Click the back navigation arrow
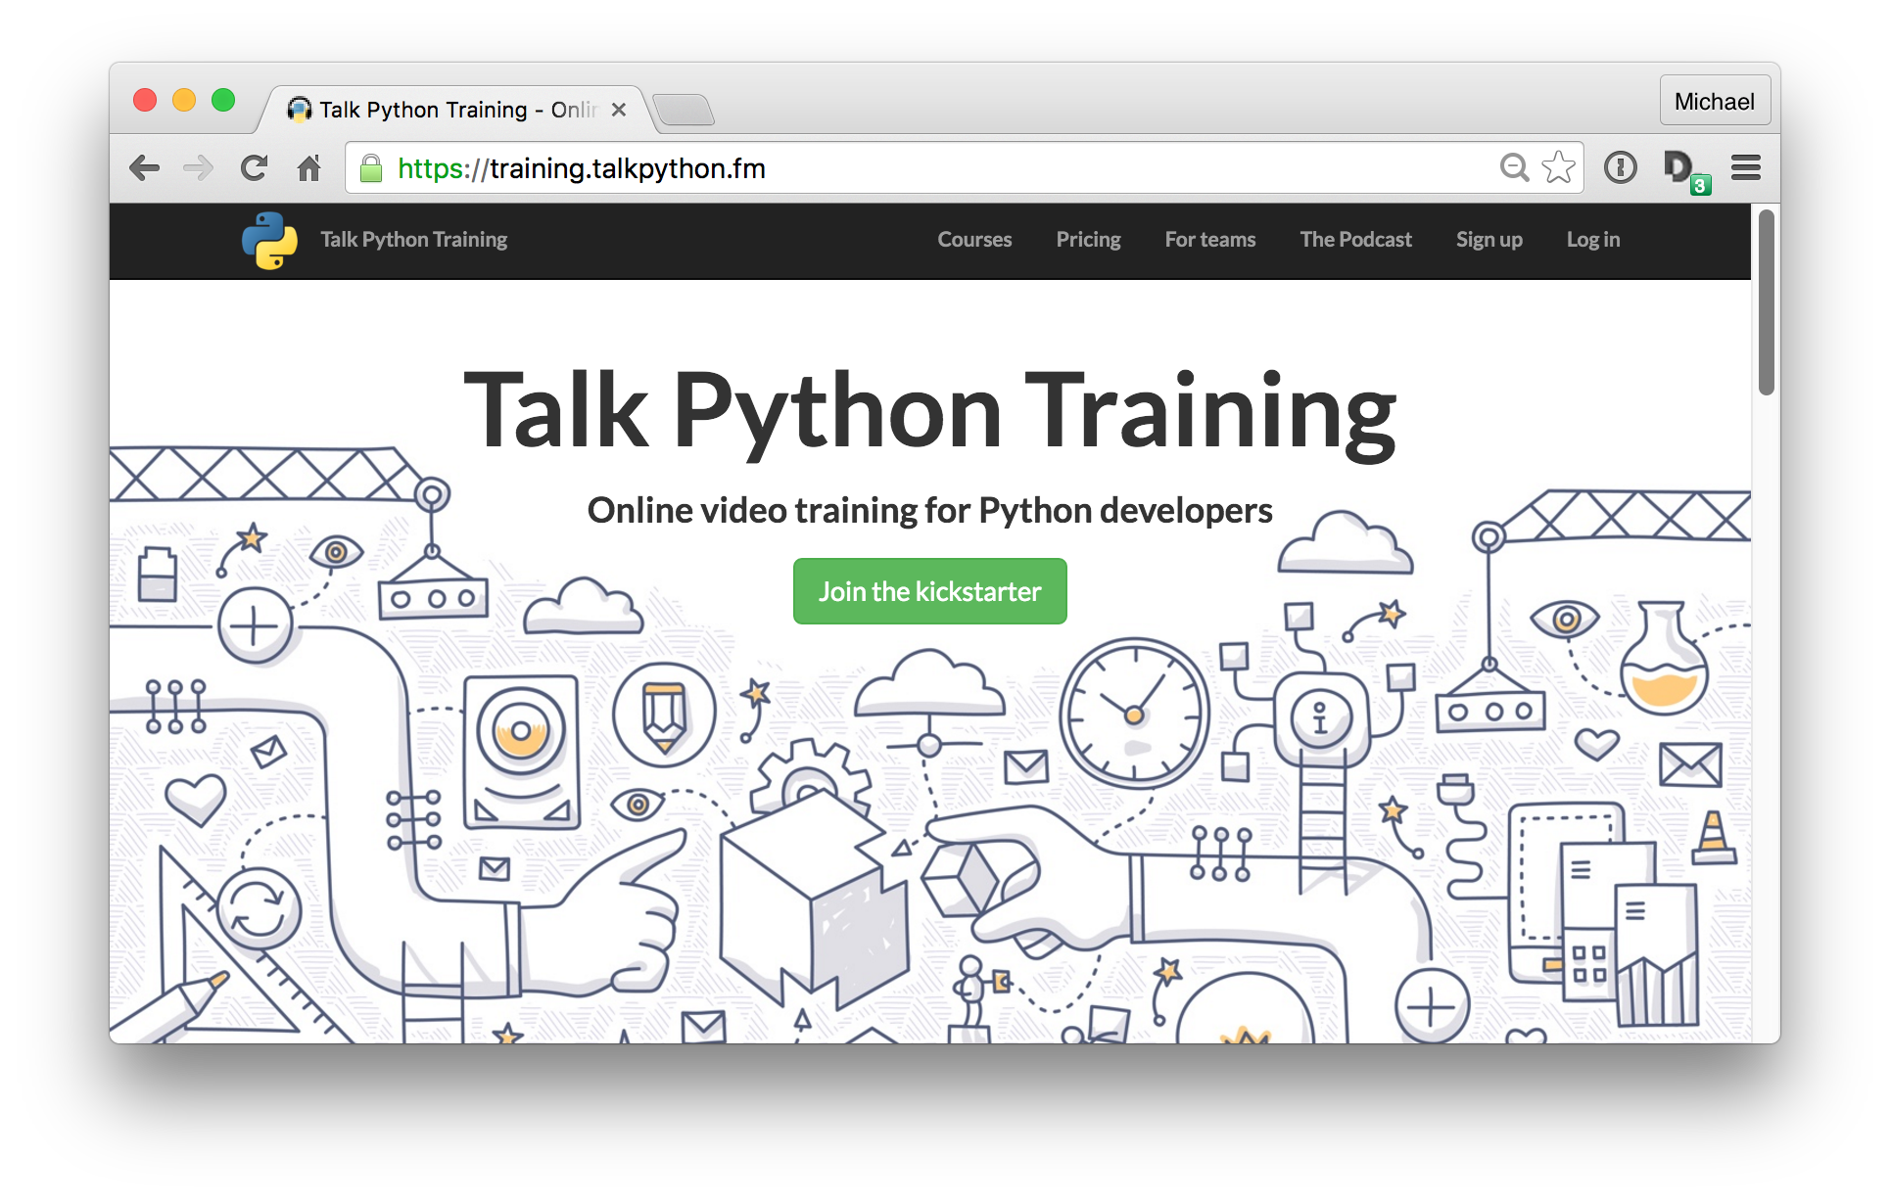This screenshot has height=1200, width=1890. pyautogui.click(x=145, y=167)
